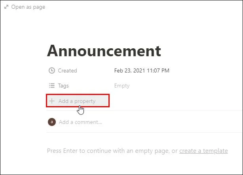Click the "Open as page" text label

point(28,7)
